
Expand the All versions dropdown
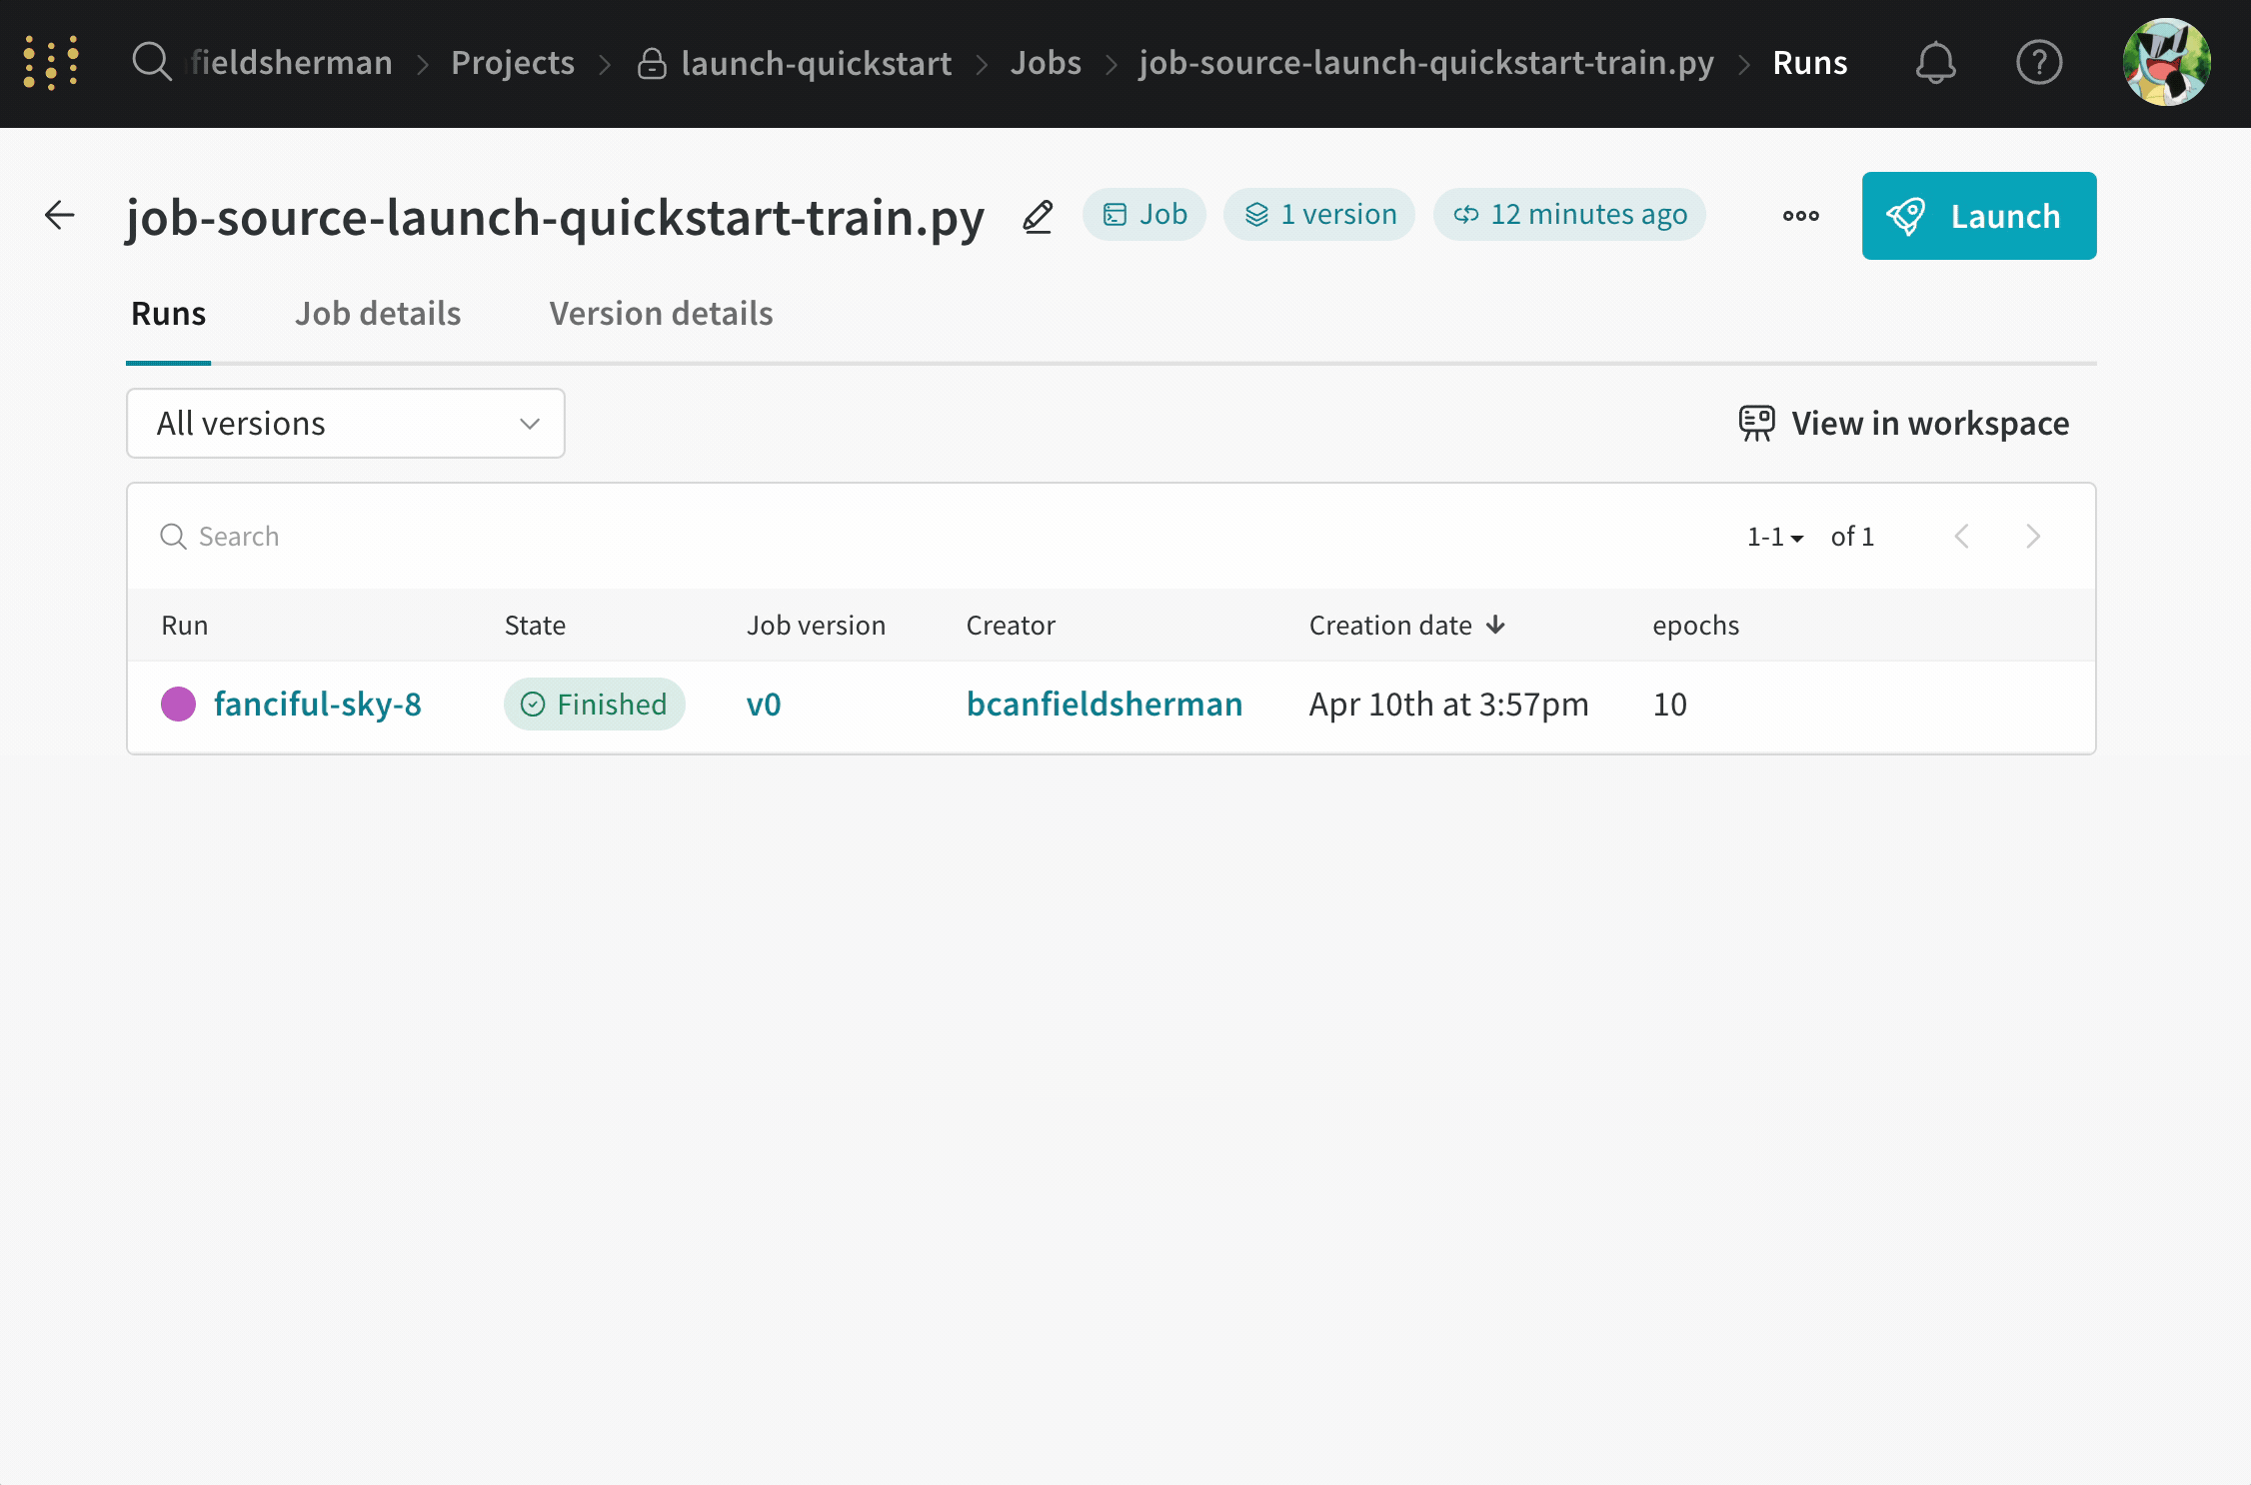(x=345, y=424)
